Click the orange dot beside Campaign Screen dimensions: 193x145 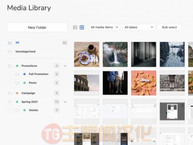click(17, 93)
